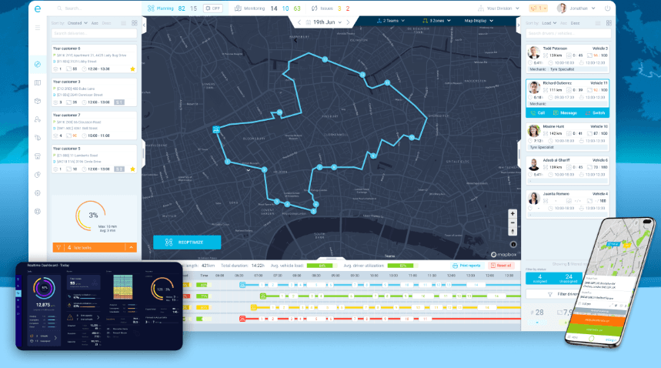661x368 pixels.
Task: Call driver Richard Gutierrez
Action: pyautogui.click(x=539, y=113)
